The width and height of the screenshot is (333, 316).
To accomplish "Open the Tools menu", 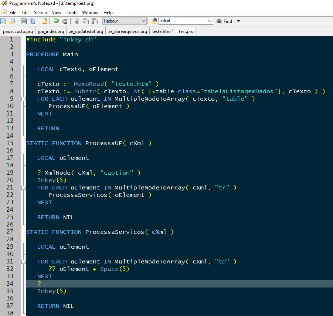I will click(x=72, y=13).
